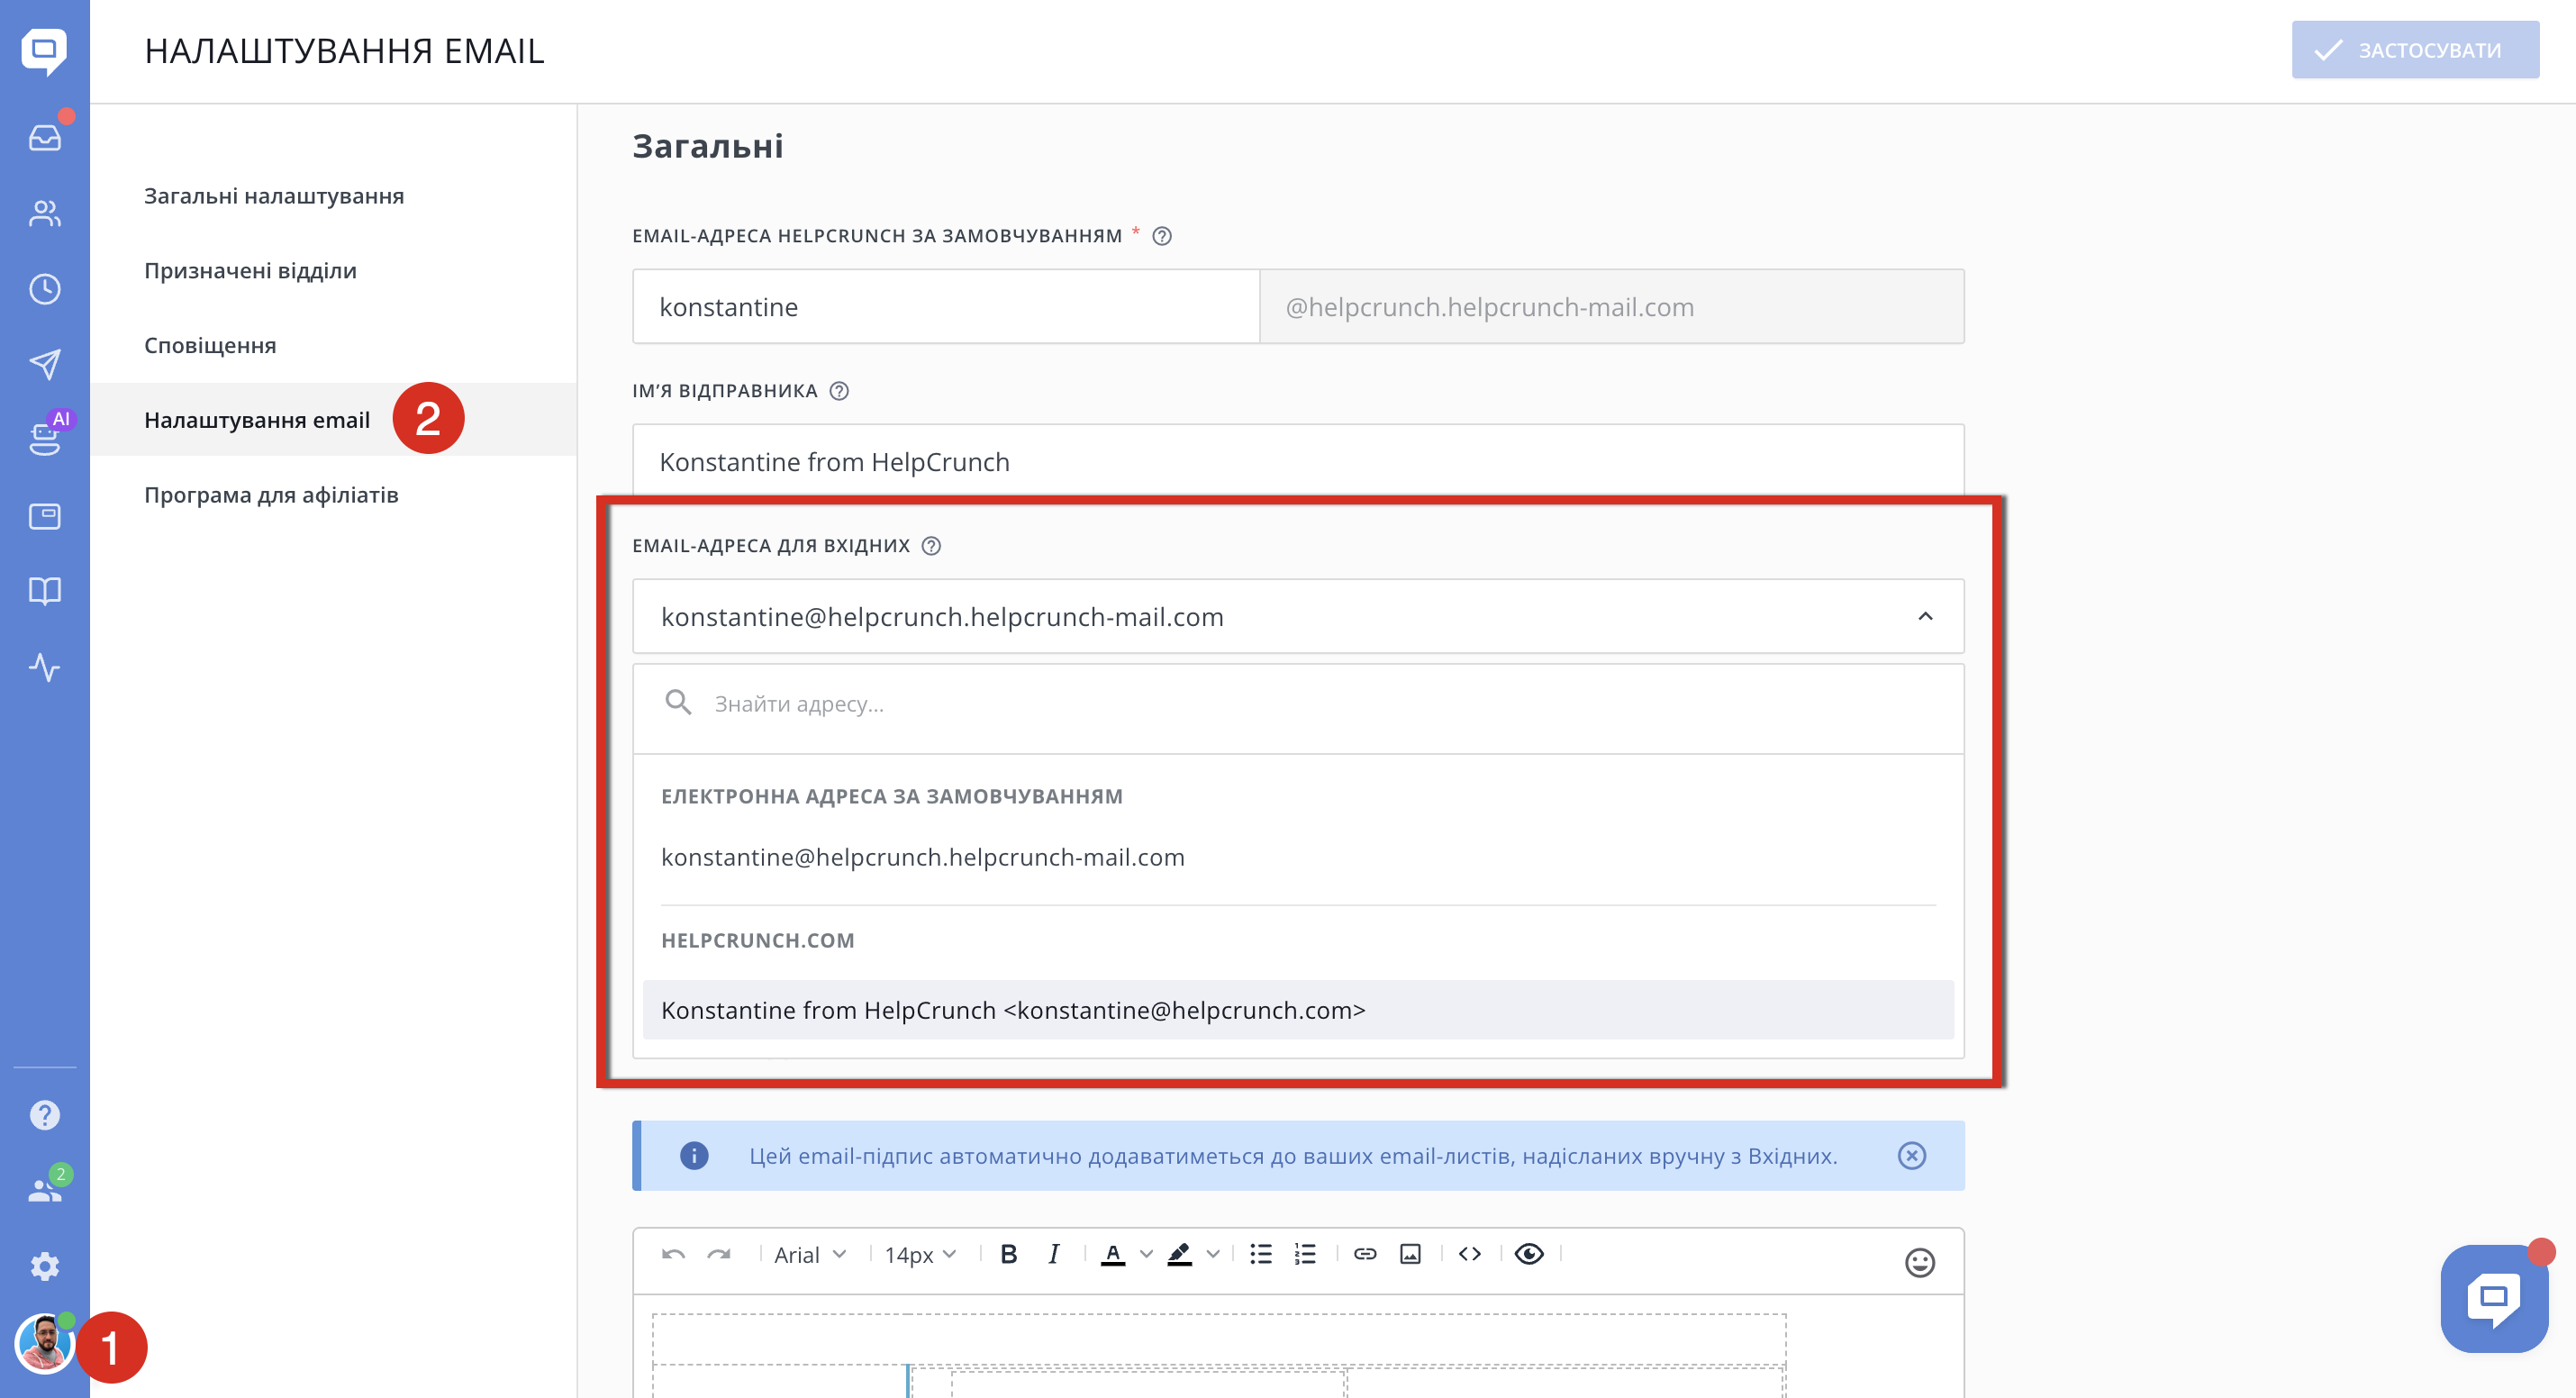The height and width of the screenshot is (1398, 2576).
Task: Toggle signature preview eye icon
Action: coord(1529,1254)
